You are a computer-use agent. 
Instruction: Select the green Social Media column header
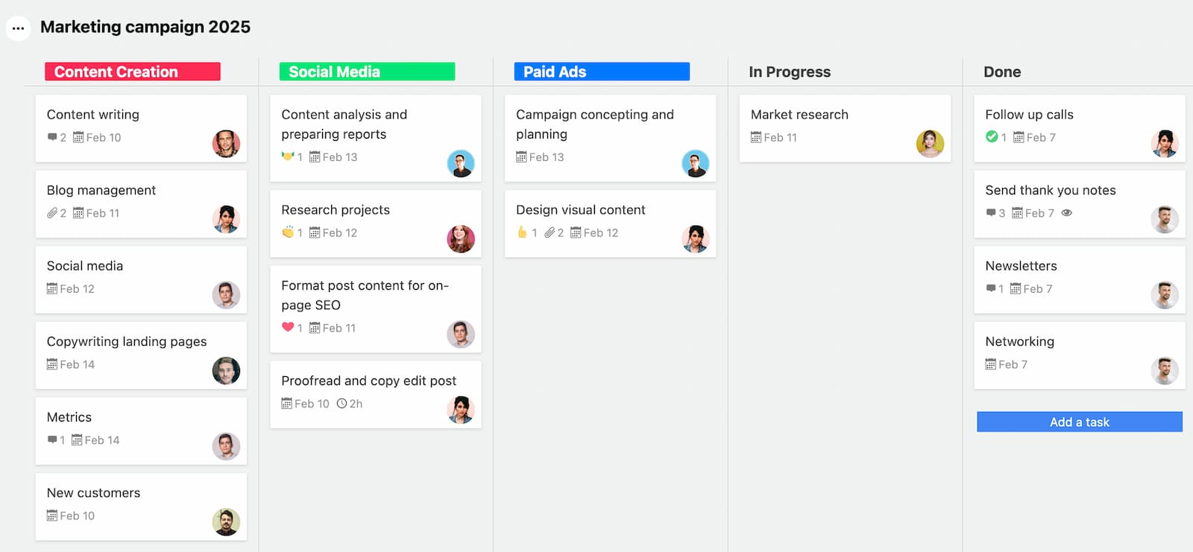tap(367, 72)
